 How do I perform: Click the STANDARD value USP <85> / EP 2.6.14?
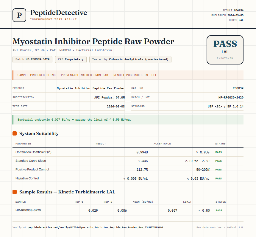coord(225,106)
